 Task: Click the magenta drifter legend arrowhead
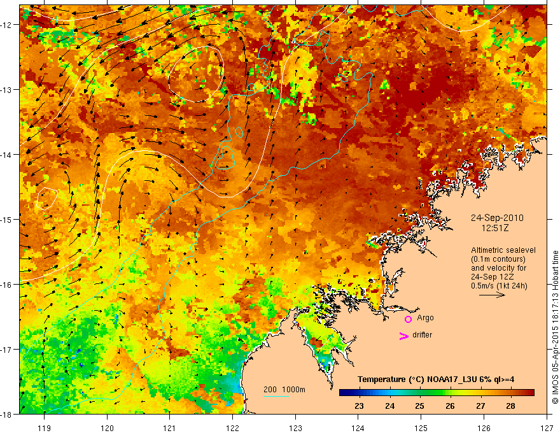403,336
